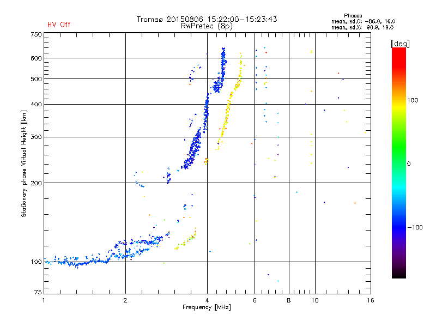This screenshot has height=327, width=436.
Task: Click the yellow X-mode trace near 400 km
Action: (x=228, y=105)
